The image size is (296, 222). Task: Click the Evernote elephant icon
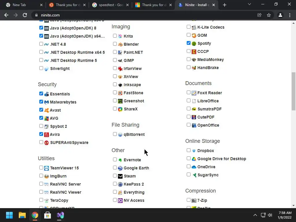tap(120, 160)
